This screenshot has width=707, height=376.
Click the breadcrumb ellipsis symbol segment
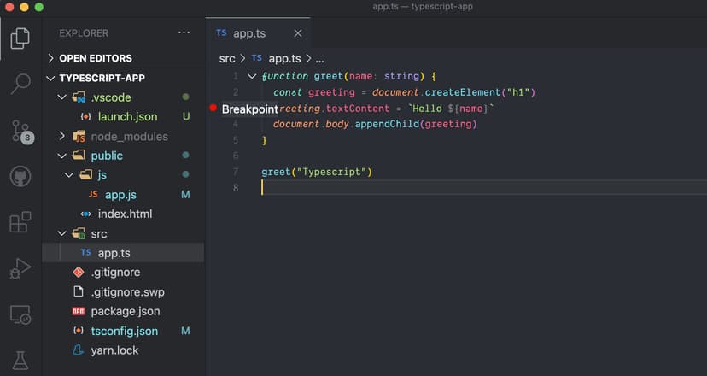coord(319,59)
